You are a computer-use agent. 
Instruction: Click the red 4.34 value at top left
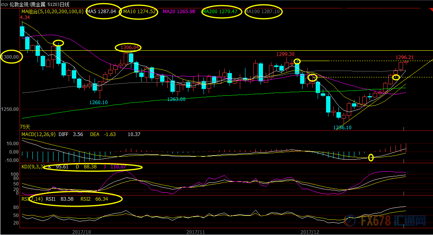pyautogui.click(x=25, y=18)
